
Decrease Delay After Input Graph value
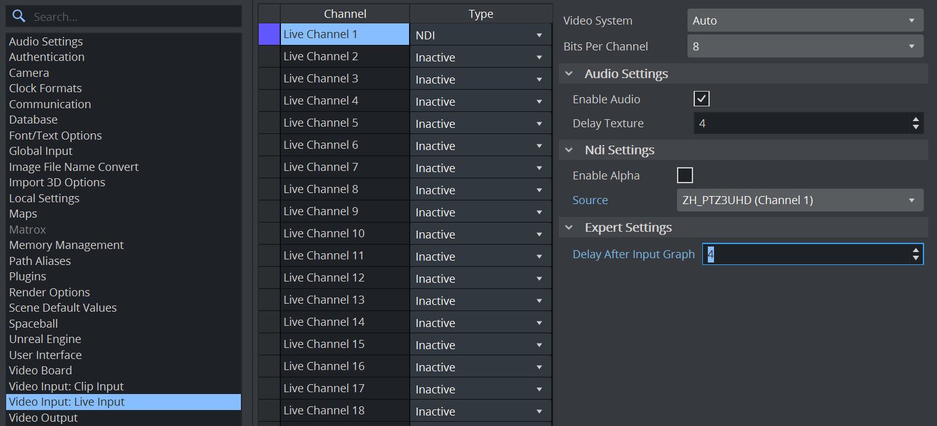tap(916, 258)
